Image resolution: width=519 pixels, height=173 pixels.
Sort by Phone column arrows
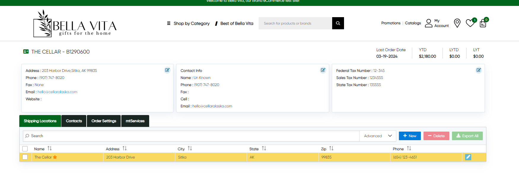click(409, 148)
